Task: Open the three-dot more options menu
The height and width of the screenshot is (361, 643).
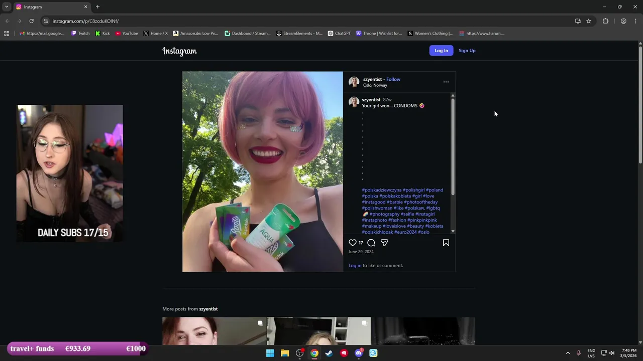Action: point(446,82)
